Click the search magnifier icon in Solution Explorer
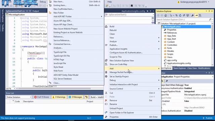 (210, 19)
